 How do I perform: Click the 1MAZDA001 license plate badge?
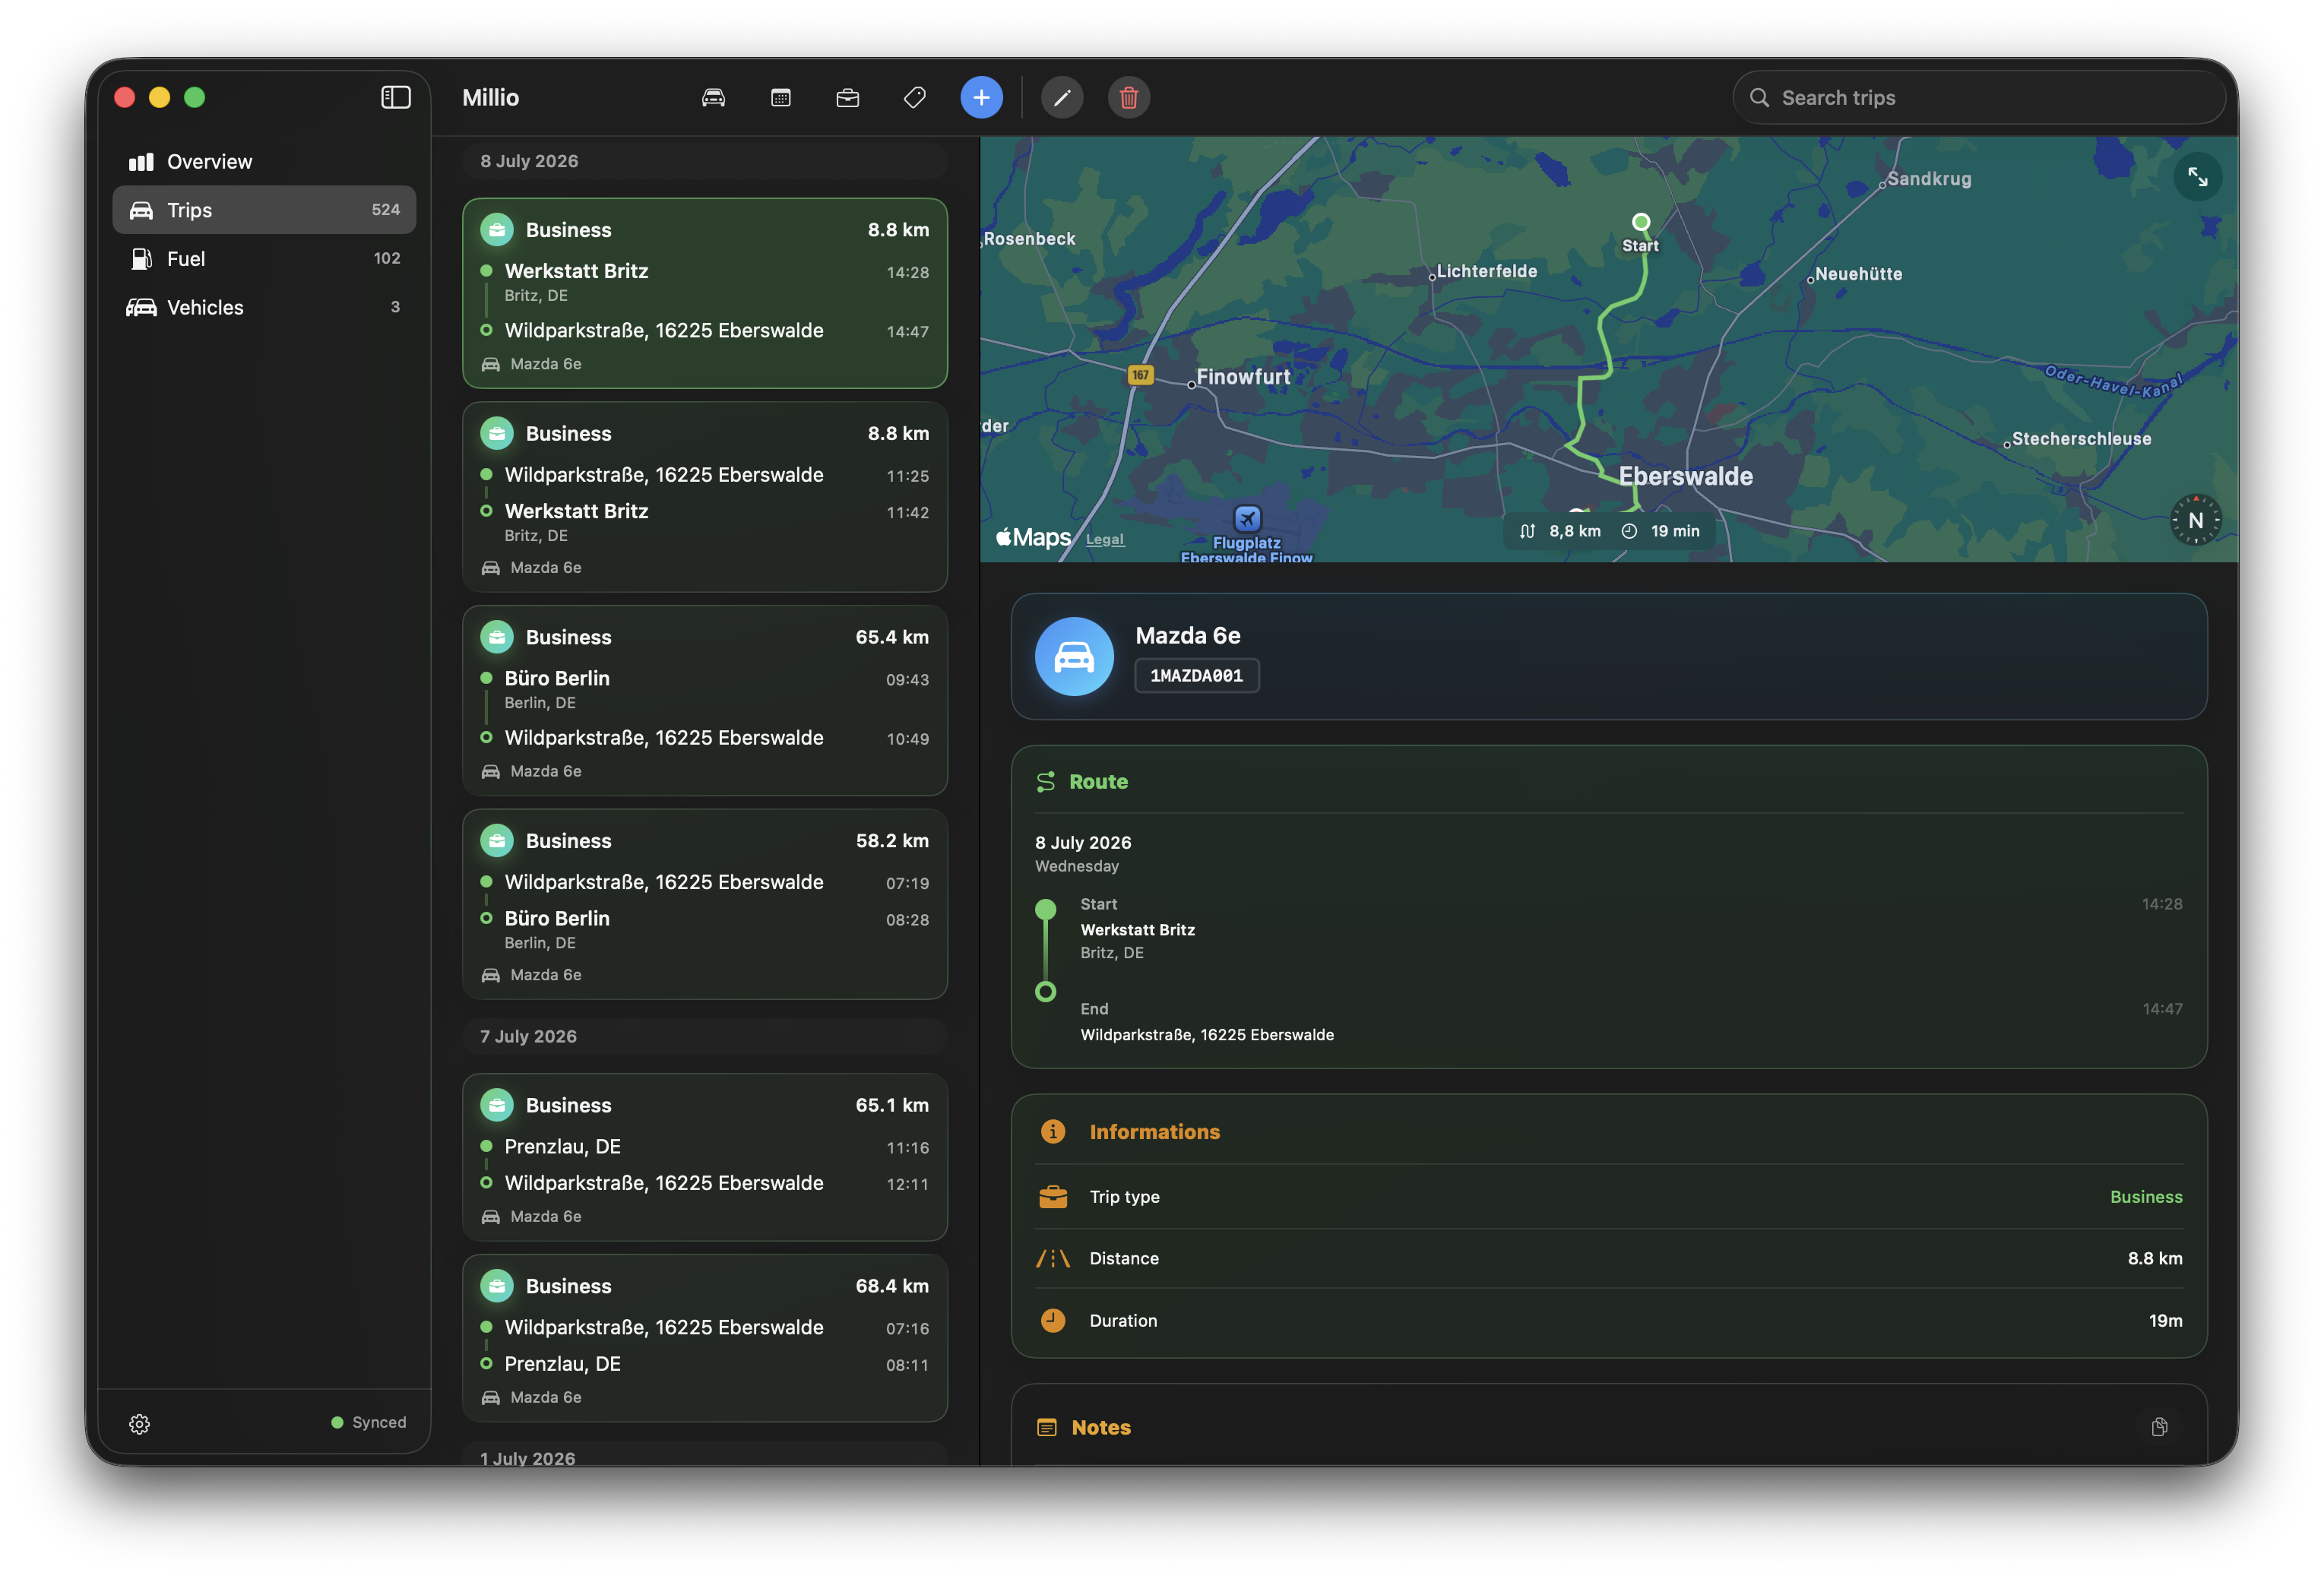coord(1196,675)
